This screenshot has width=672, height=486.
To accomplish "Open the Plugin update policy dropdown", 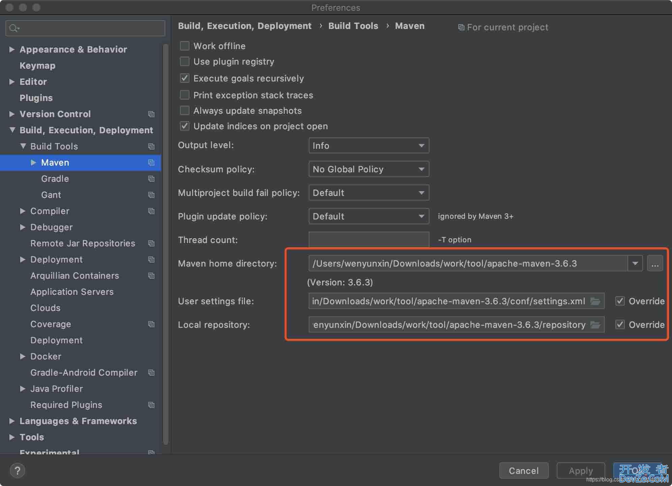I will pos(369,216).
